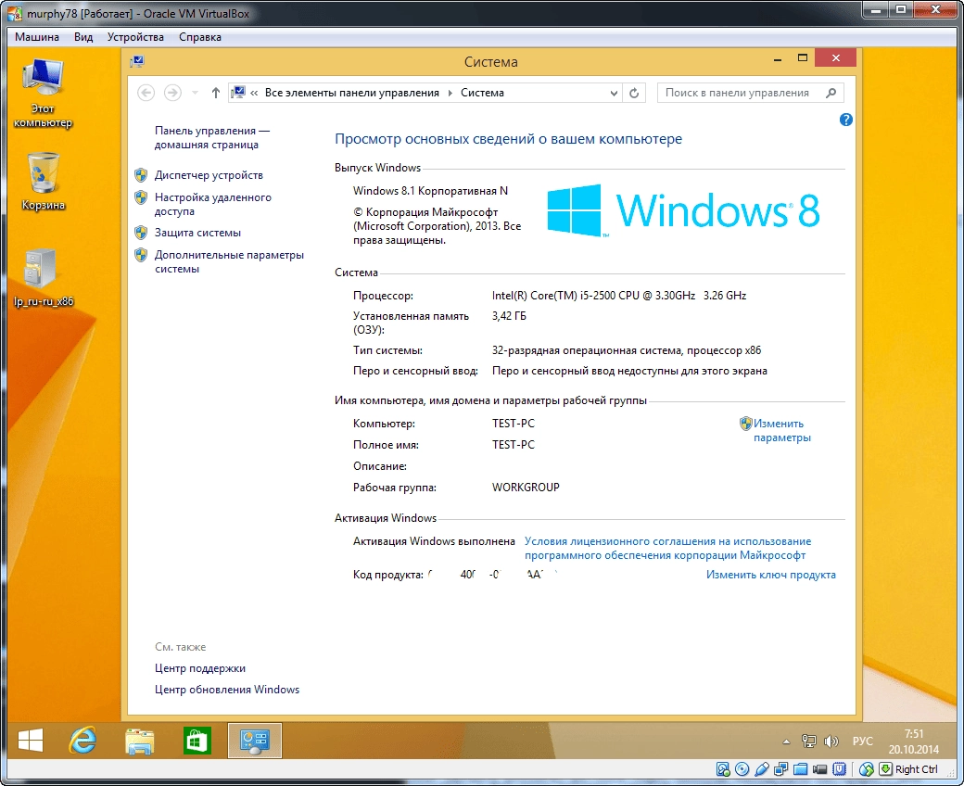
Task: Launch Internet Explorer from guest taskbar
Action: pos(83,741)
